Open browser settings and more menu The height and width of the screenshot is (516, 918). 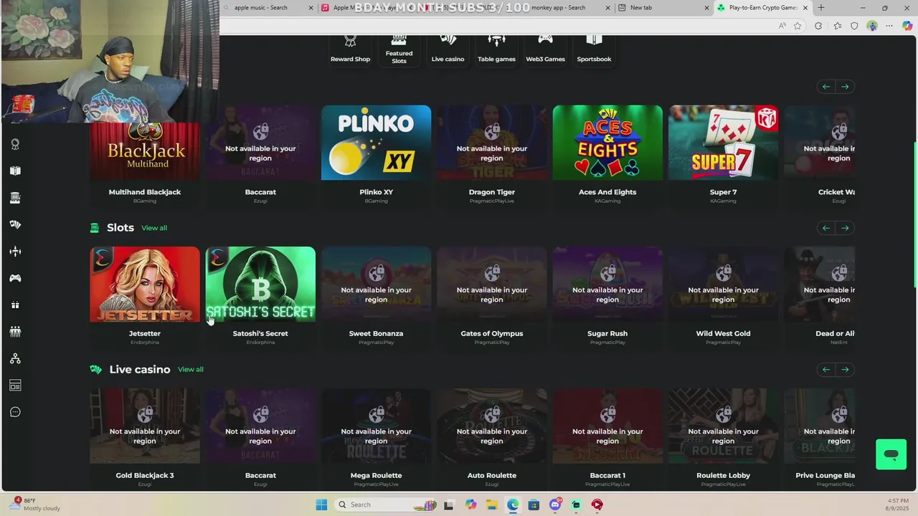tap(890, 26)
